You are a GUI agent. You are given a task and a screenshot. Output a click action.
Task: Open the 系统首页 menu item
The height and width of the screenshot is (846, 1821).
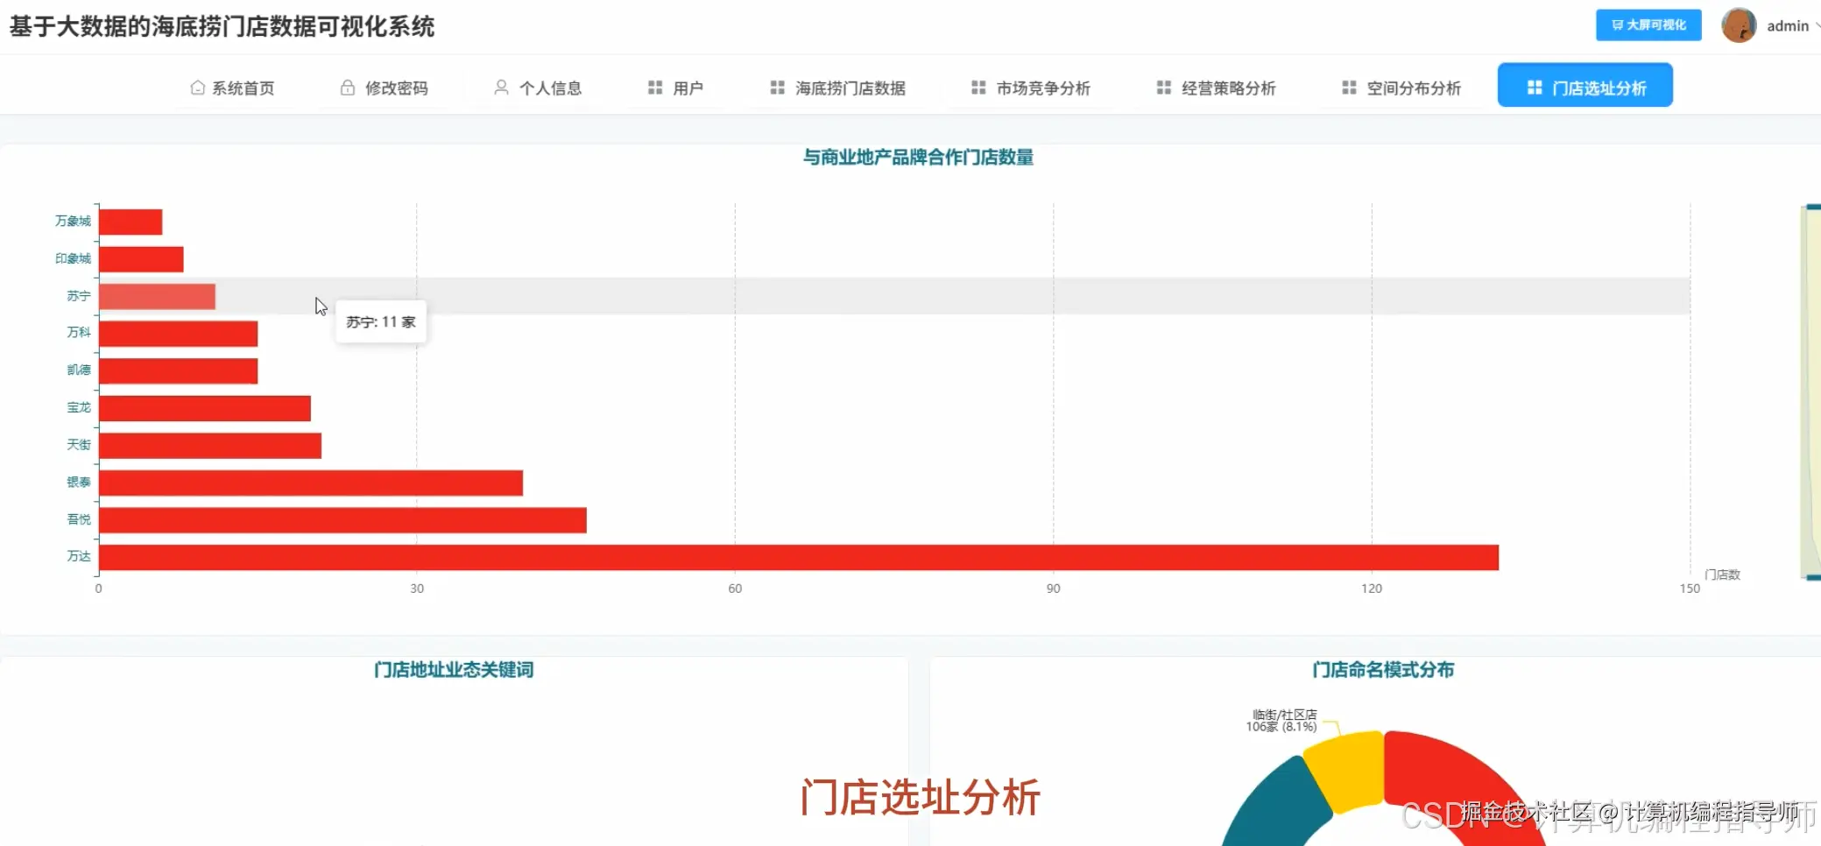232,88
